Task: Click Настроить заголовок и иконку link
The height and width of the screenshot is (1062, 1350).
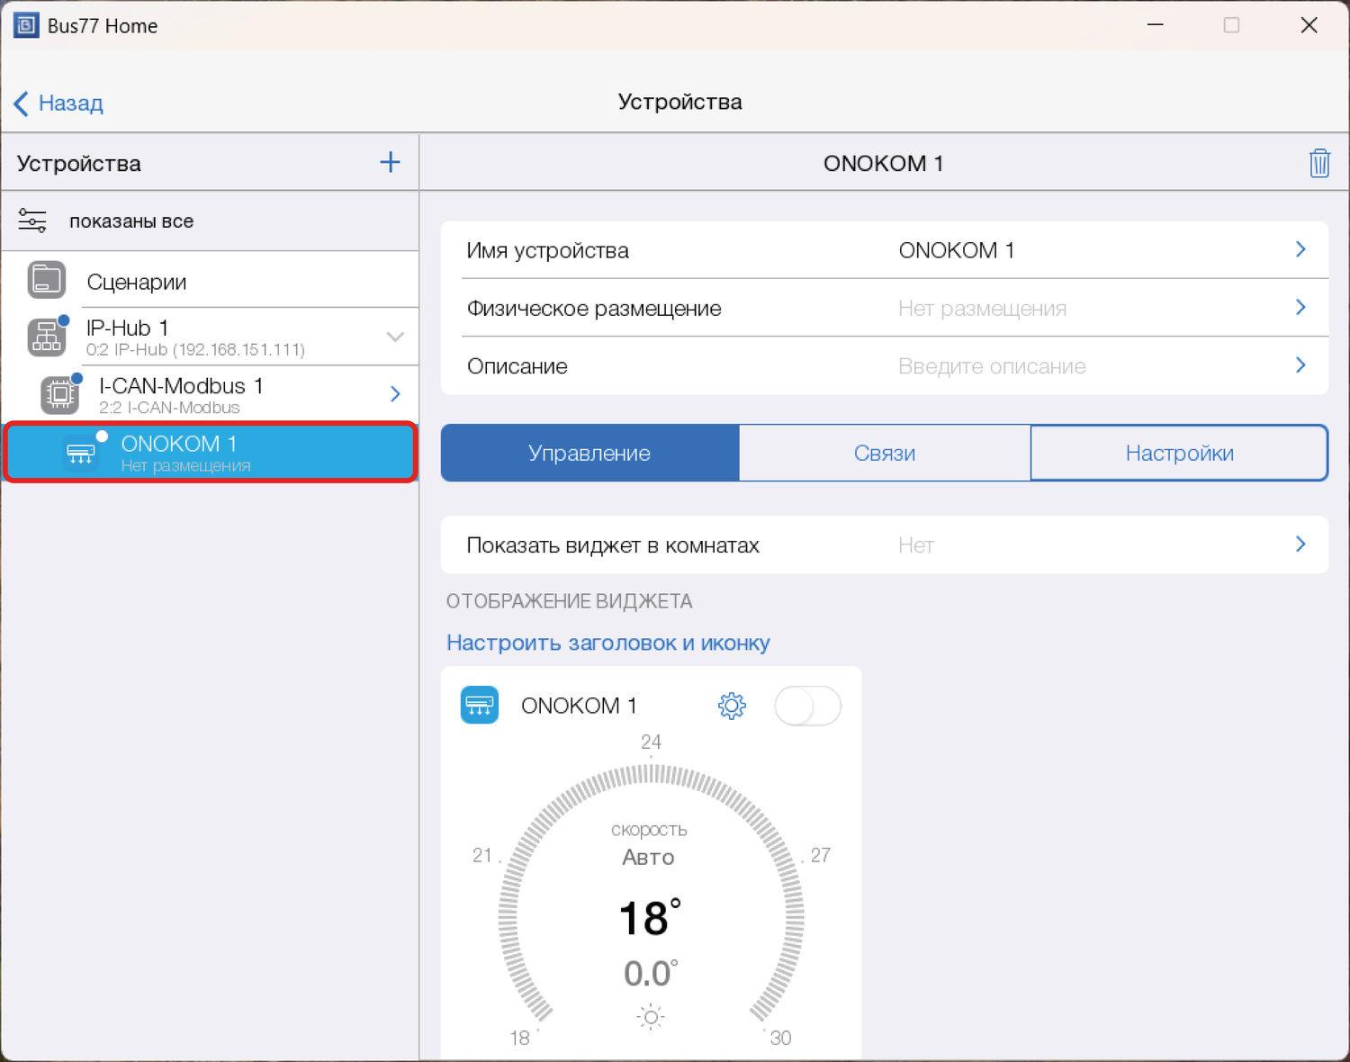Action: point(608,643)
